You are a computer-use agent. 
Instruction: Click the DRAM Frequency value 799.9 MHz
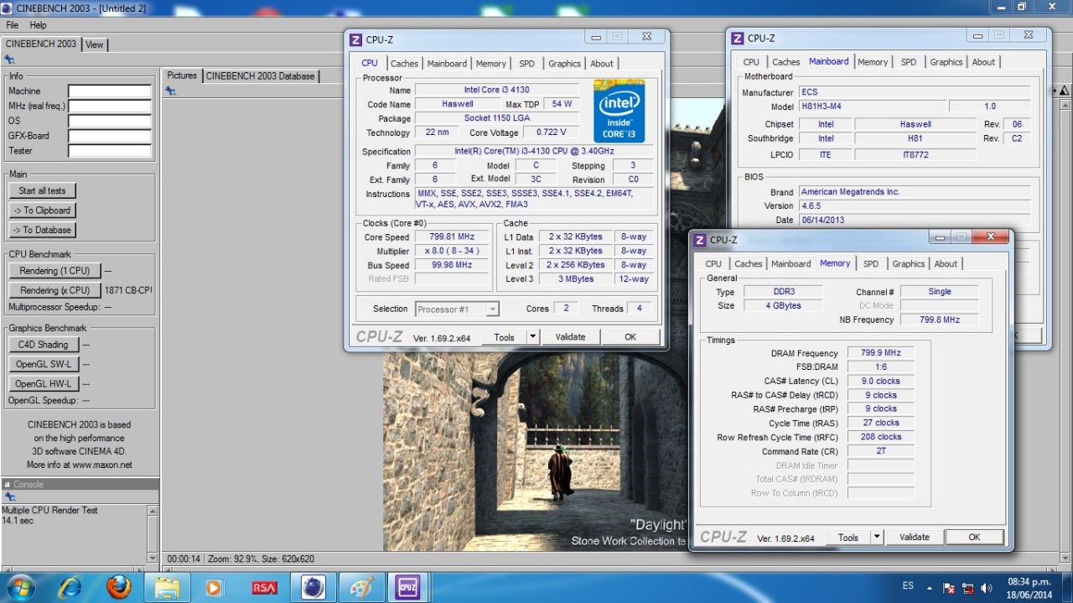click(x=880, y=353)
